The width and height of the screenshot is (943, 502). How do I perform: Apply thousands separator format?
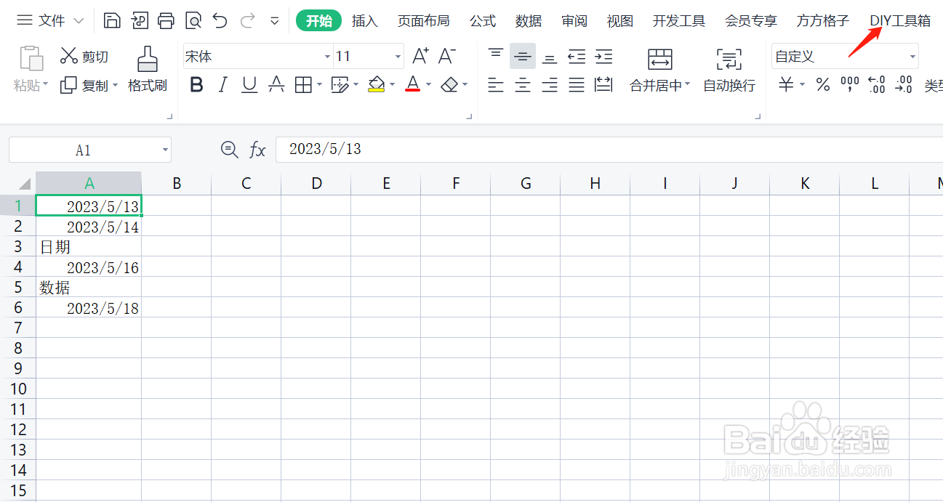[849, 85]
